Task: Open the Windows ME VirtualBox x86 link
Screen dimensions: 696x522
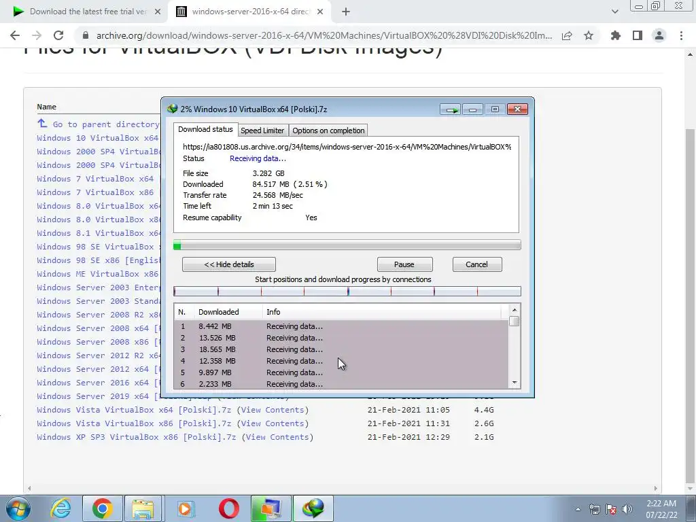Action: click(98, 274)
